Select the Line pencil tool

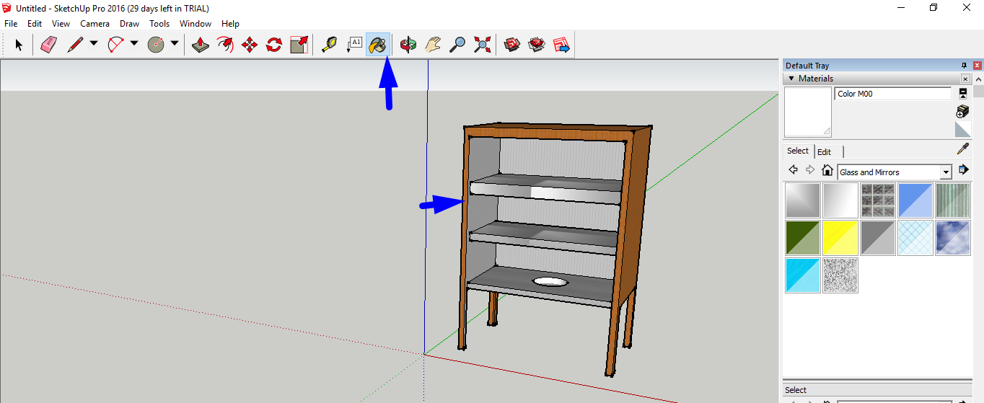pyautogui.click(x=75, y=45)
